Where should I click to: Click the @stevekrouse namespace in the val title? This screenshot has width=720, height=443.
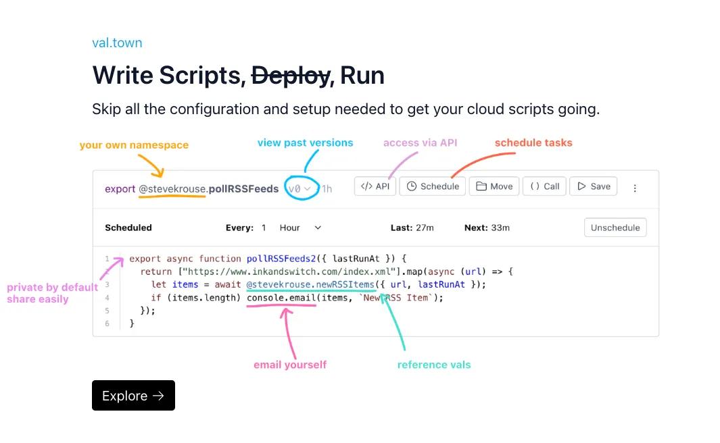point(172,189)
